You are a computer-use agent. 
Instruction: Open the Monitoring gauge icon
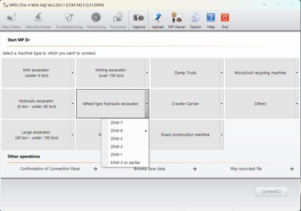point(96,21)
